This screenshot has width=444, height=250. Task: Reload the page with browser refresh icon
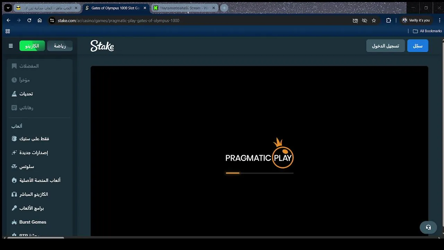(29, 20)
